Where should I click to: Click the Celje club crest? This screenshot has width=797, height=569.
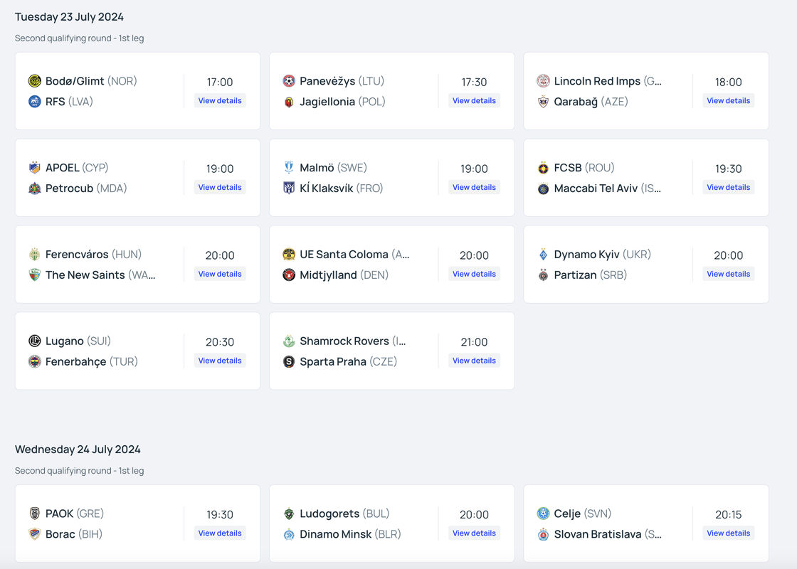544,514
